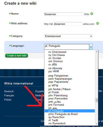Click the web address field containing doraemon

68,24
